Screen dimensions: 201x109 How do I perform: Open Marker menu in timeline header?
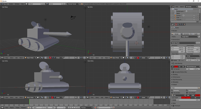pyautogui.click(x=12, y=108)
